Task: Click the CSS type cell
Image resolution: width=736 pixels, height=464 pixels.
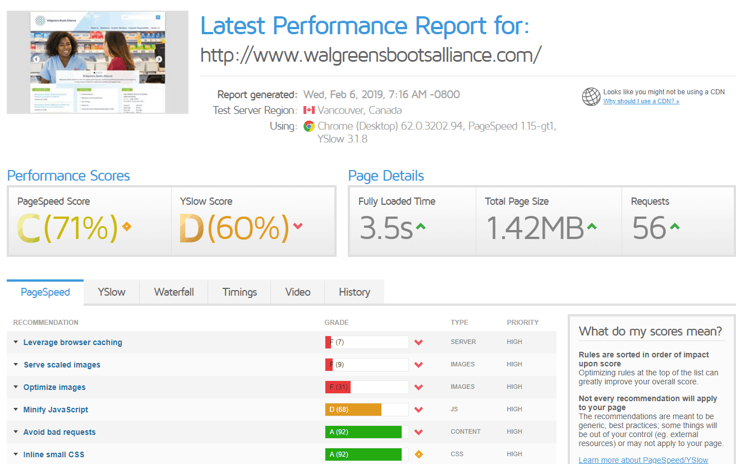Action: pos(457,454)
